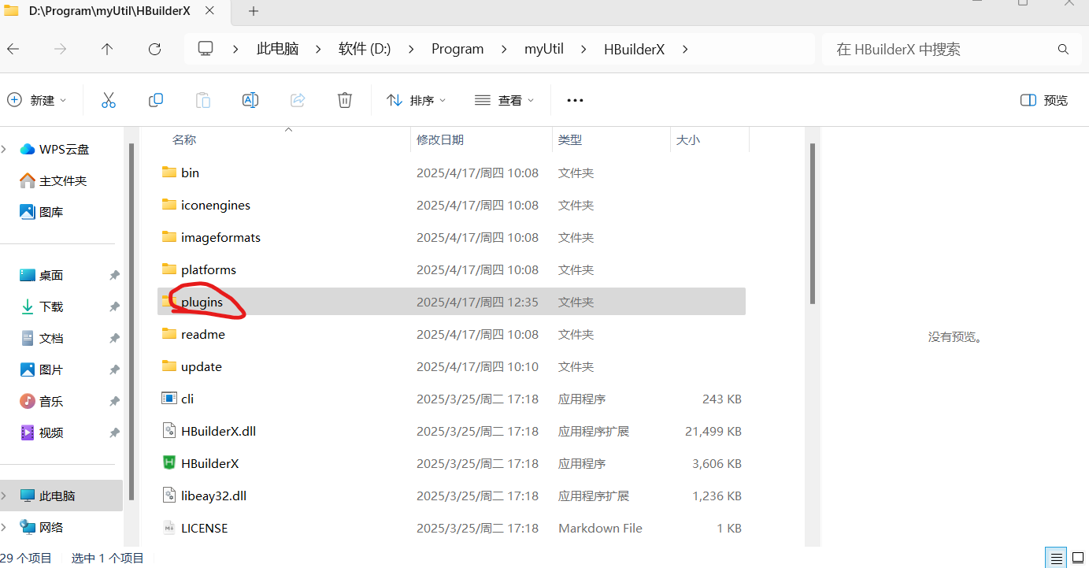Expand the WPS云盘 tree node
Screen dimensions: 1089x568
(4, 149)
